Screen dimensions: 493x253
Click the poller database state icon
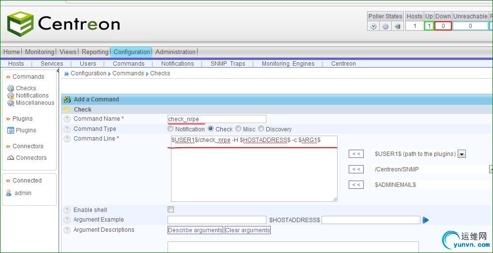pos(398,27)
